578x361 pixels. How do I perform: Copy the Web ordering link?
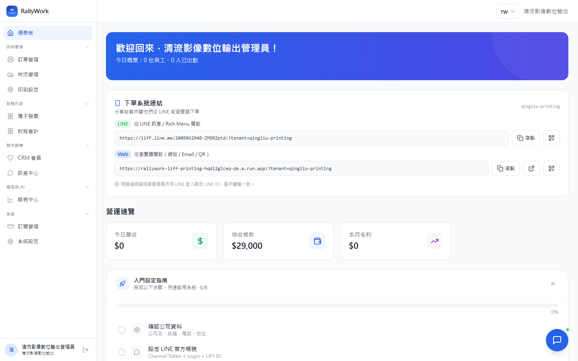[x=506, y=168]
